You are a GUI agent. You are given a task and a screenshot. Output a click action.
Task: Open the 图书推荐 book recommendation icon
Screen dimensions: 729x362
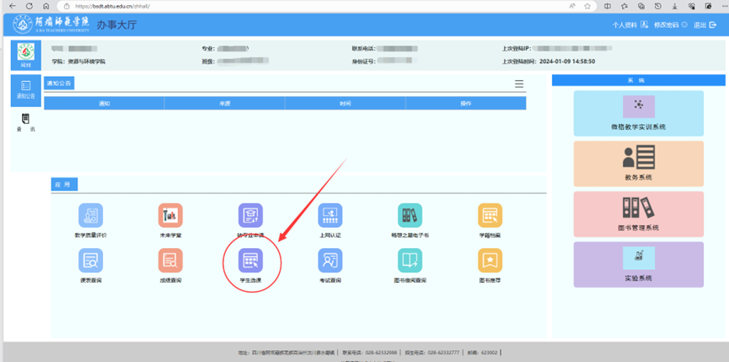tap(490, 260)
